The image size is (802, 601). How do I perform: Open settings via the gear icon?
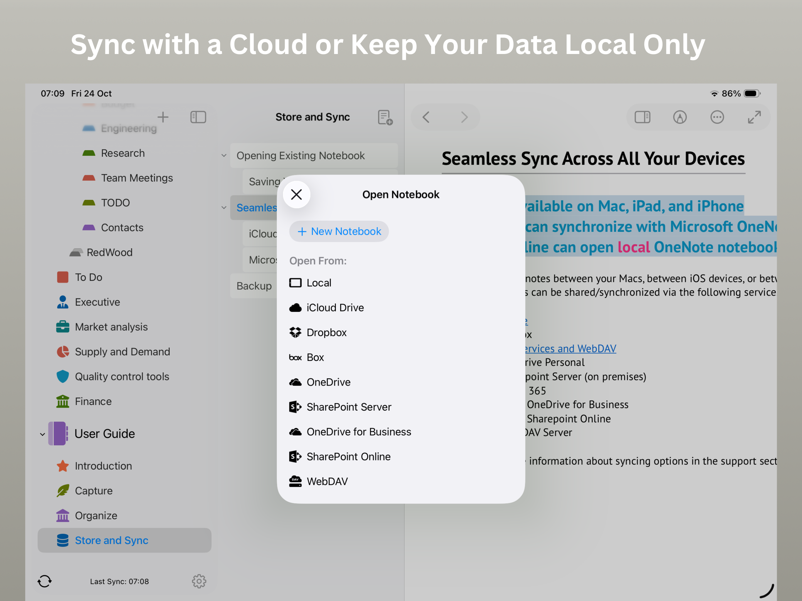coord(199,581)
